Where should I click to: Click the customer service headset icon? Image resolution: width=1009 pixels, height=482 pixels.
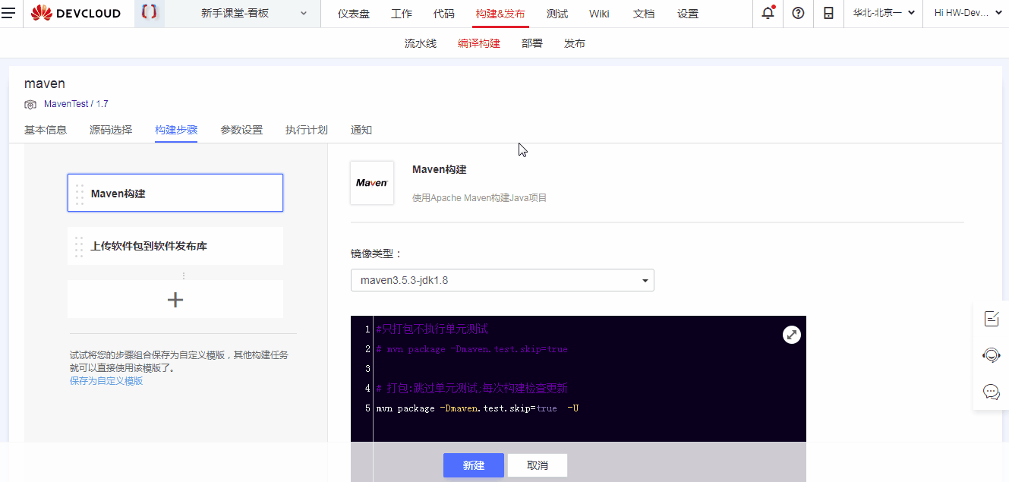992,355
